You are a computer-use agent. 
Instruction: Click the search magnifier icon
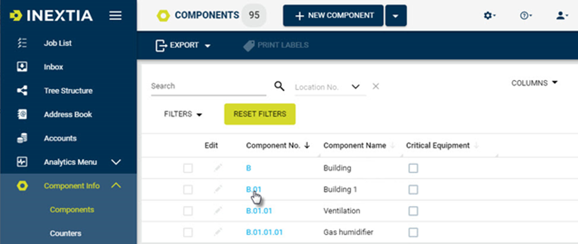pos(279,86)
